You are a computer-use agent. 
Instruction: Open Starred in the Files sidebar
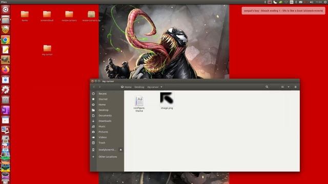point(107,99)
